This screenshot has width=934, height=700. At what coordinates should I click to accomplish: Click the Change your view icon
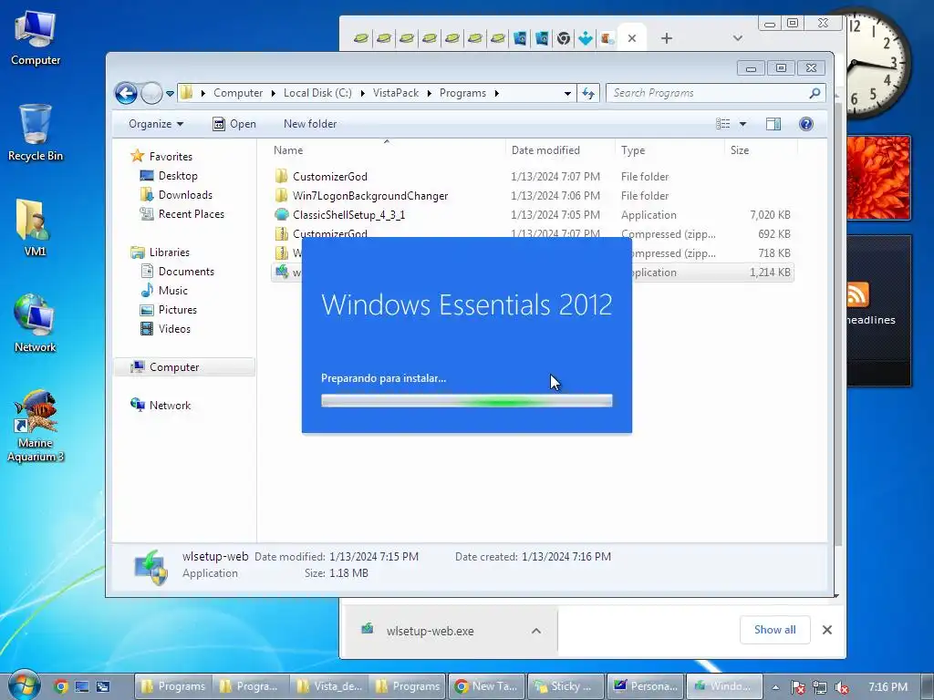722,124
